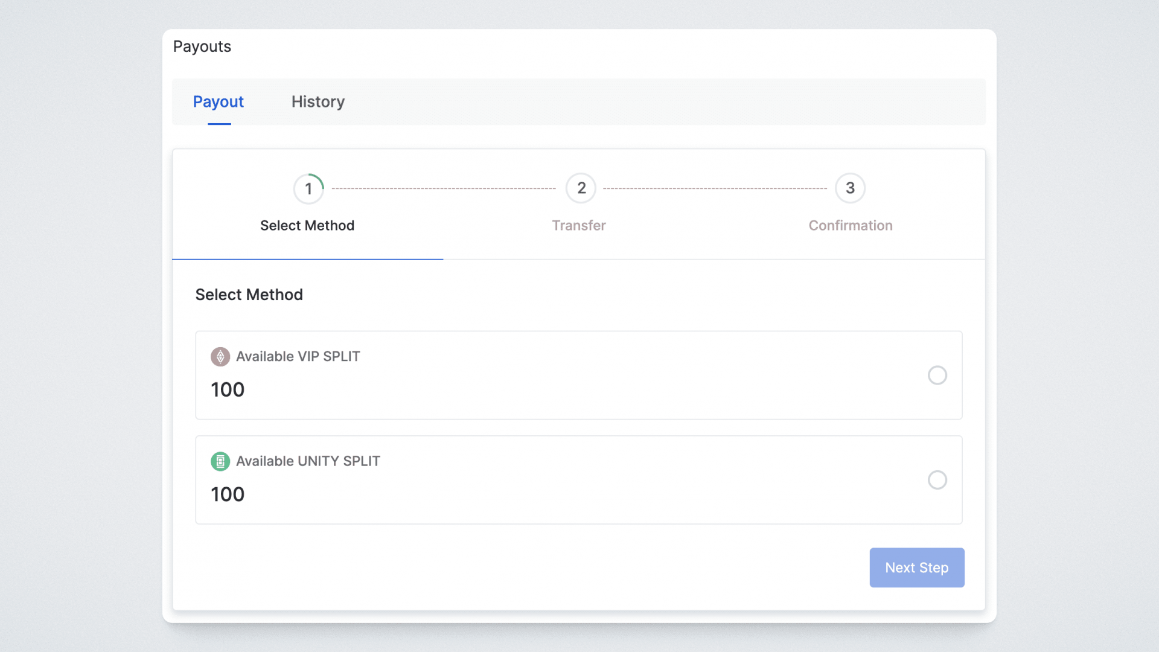Click the UNITY SPLIT amount 100
The image size is (1159, 652).
(228, 494)
